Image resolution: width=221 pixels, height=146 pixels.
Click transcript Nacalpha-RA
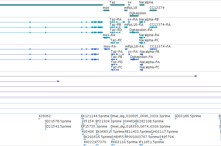149,35
